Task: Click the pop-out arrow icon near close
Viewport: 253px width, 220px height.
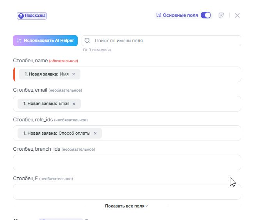Action: 221,16
